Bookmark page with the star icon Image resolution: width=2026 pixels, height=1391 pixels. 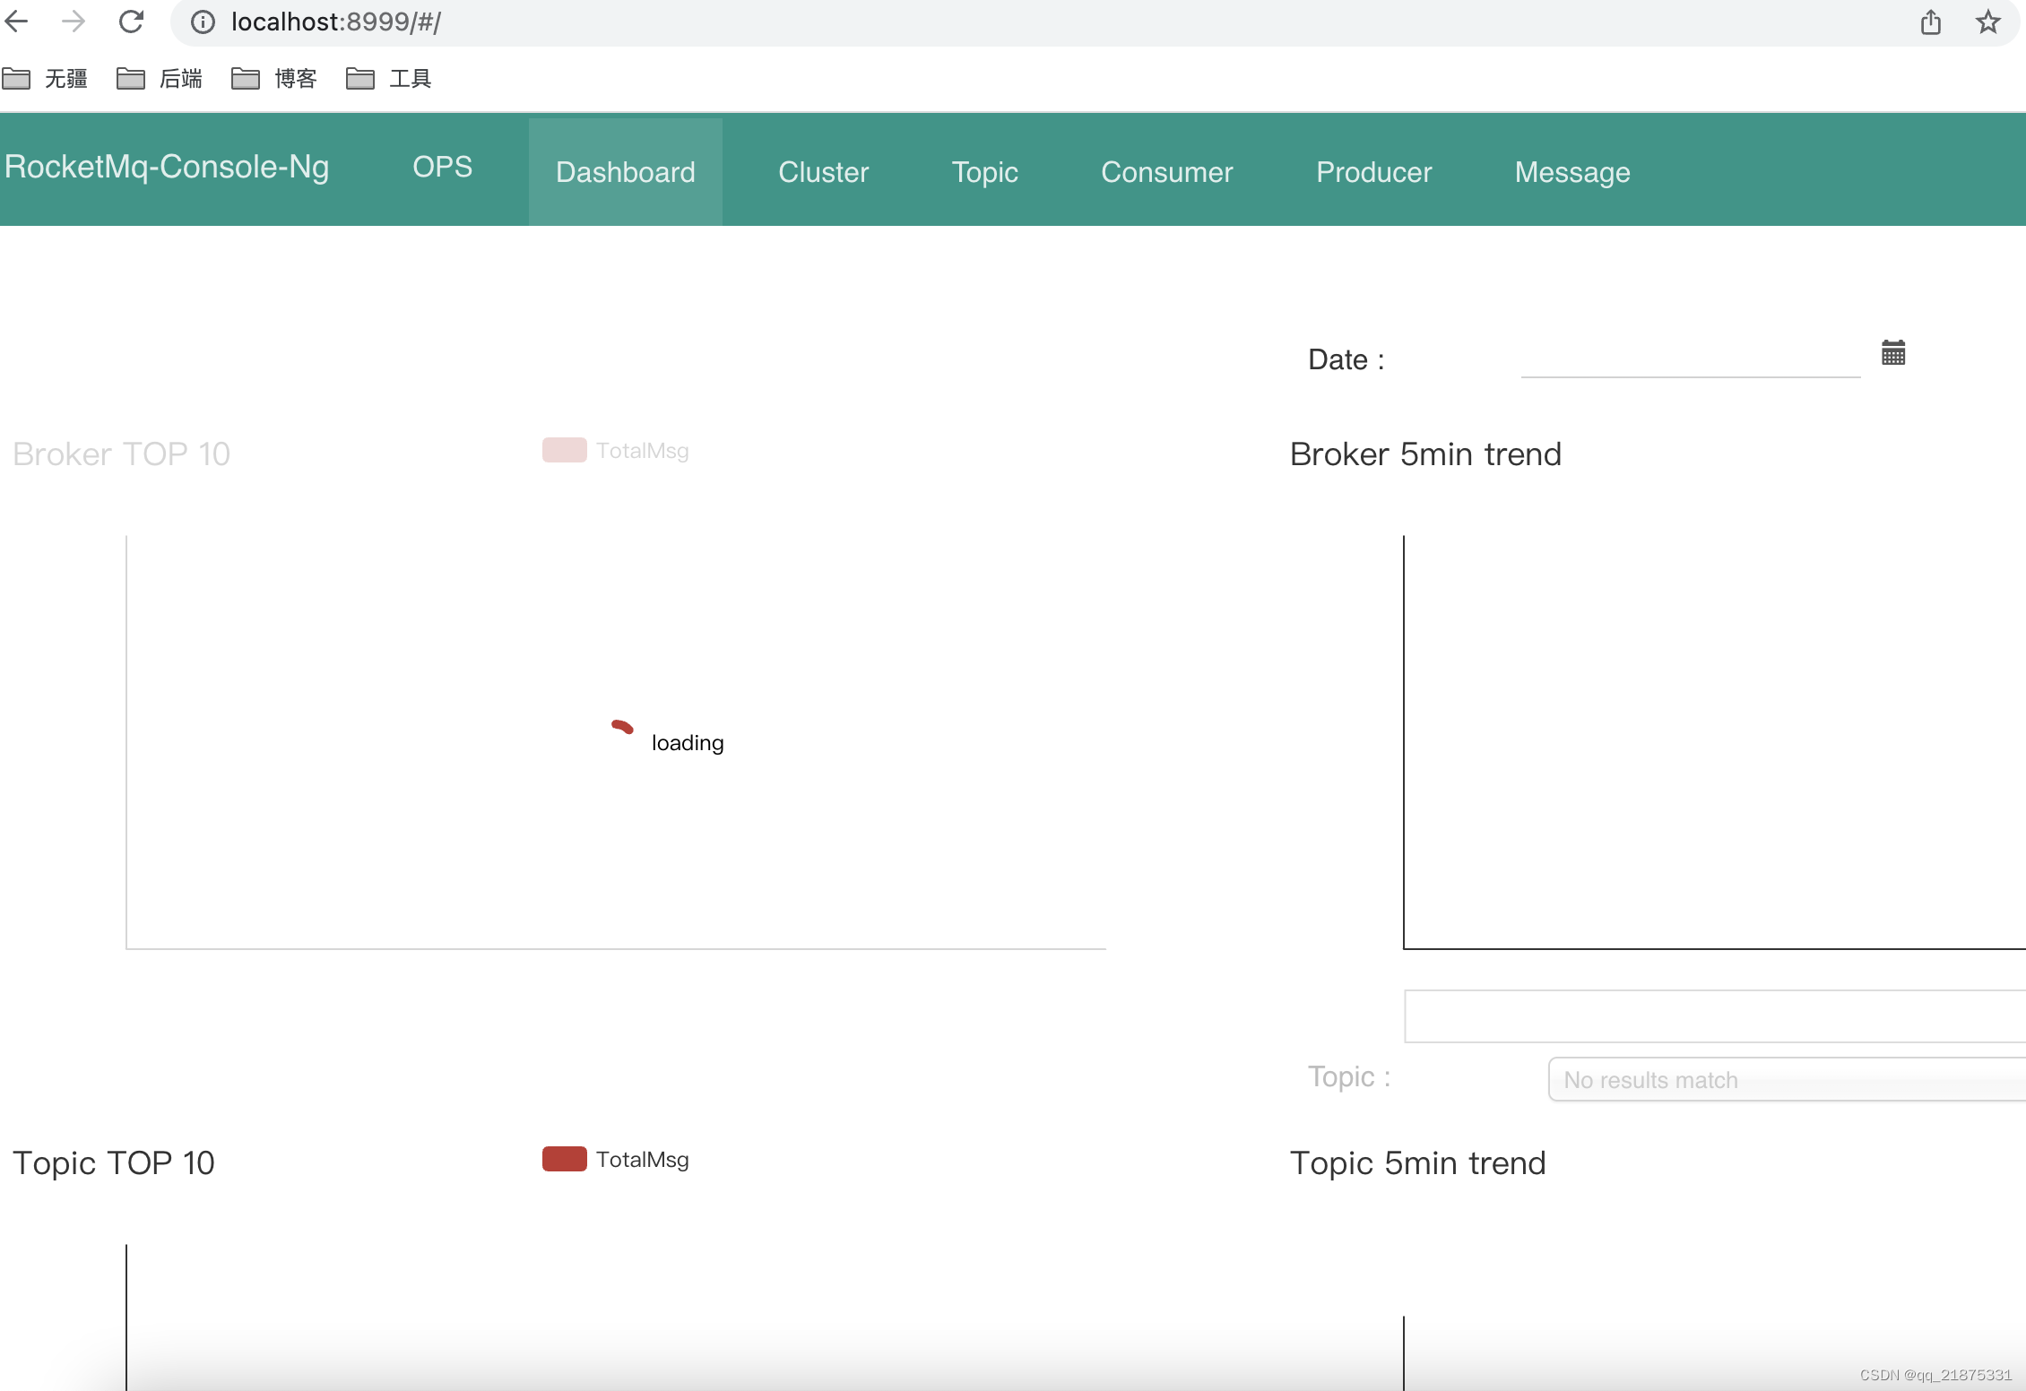1987,22
